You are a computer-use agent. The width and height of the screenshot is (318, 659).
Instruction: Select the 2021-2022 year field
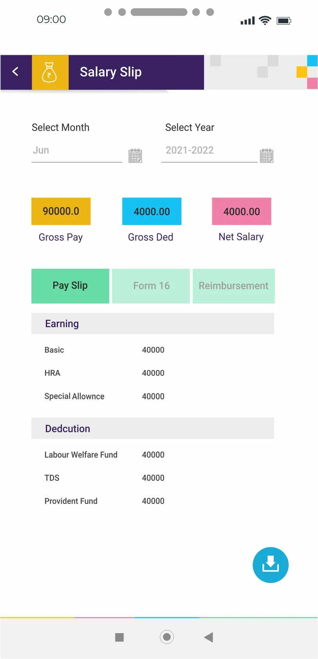[x=209, y=151]
